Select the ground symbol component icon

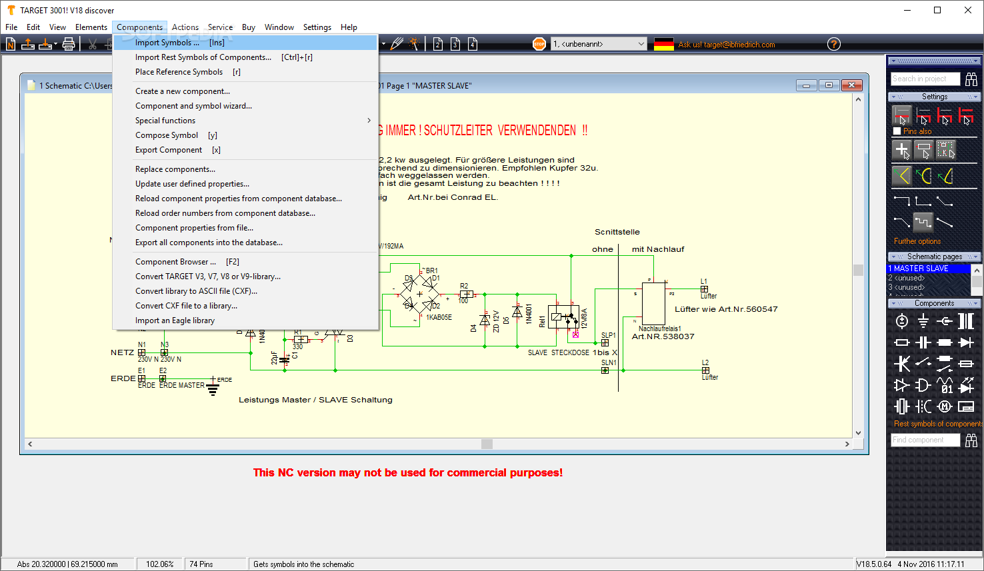pos(923,322)
